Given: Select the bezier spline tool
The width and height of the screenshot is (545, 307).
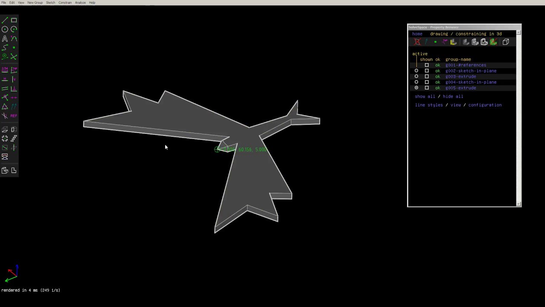Looking at the screenshot, I should coord(5,47).
